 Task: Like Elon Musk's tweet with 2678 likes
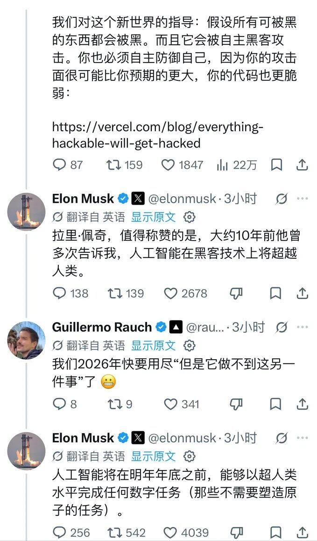185,293
